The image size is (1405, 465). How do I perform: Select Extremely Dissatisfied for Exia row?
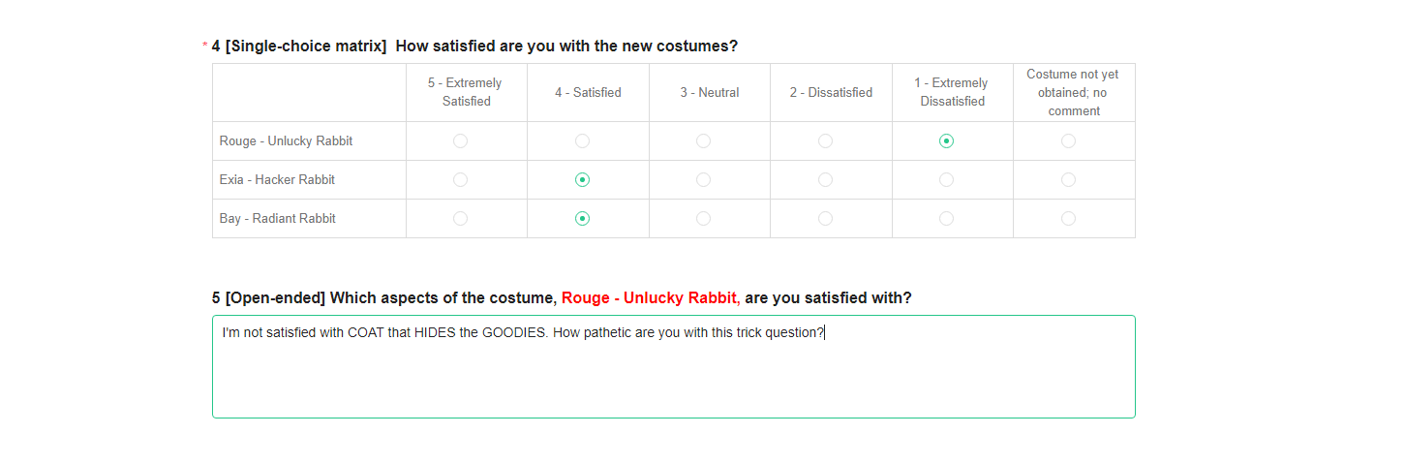(946, 180)
